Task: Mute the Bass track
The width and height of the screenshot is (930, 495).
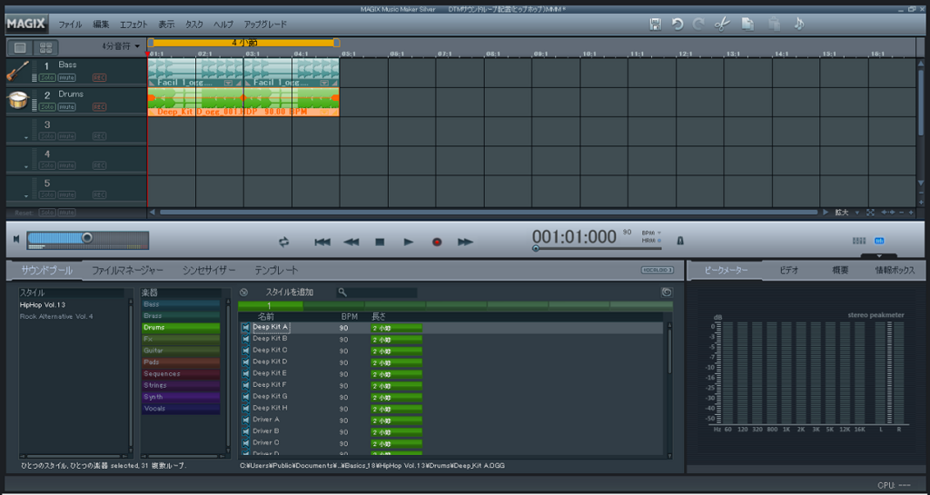Action: click(66, 78)
